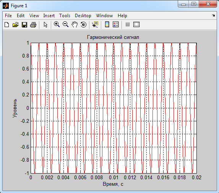Expand the Desktop menu
The width and height of the screenshot is (219, 193).
(x=83, y=16)
